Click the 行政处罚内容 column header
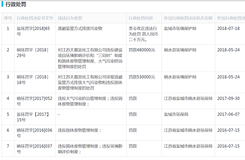The height and width of the screenshot is (160, 245). click(x=140, y=18)
